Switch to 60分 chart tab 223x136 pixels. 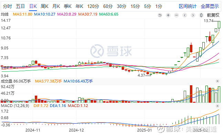coord(108,6)
